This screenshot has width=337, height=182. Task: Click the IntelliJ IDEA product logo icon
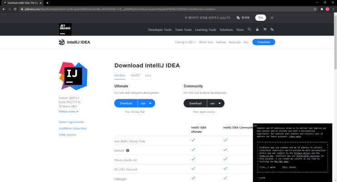click(62, 42)
